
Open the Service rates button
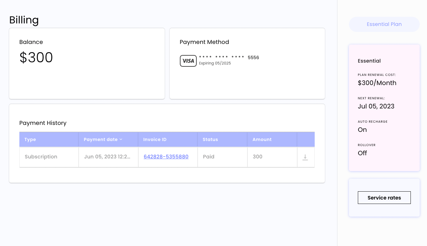tap(384, 198)
